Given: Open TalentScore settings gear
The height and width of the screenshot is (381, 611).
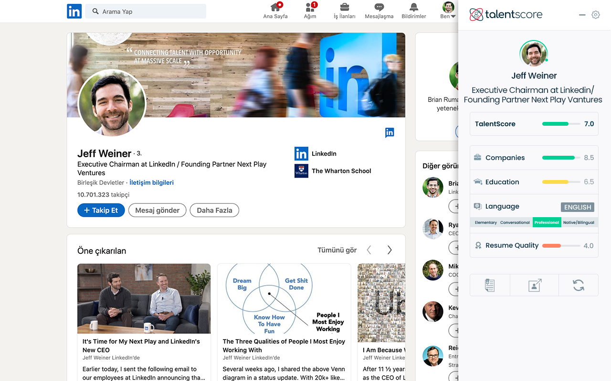Looking at the screenshot, I should 595,15.
